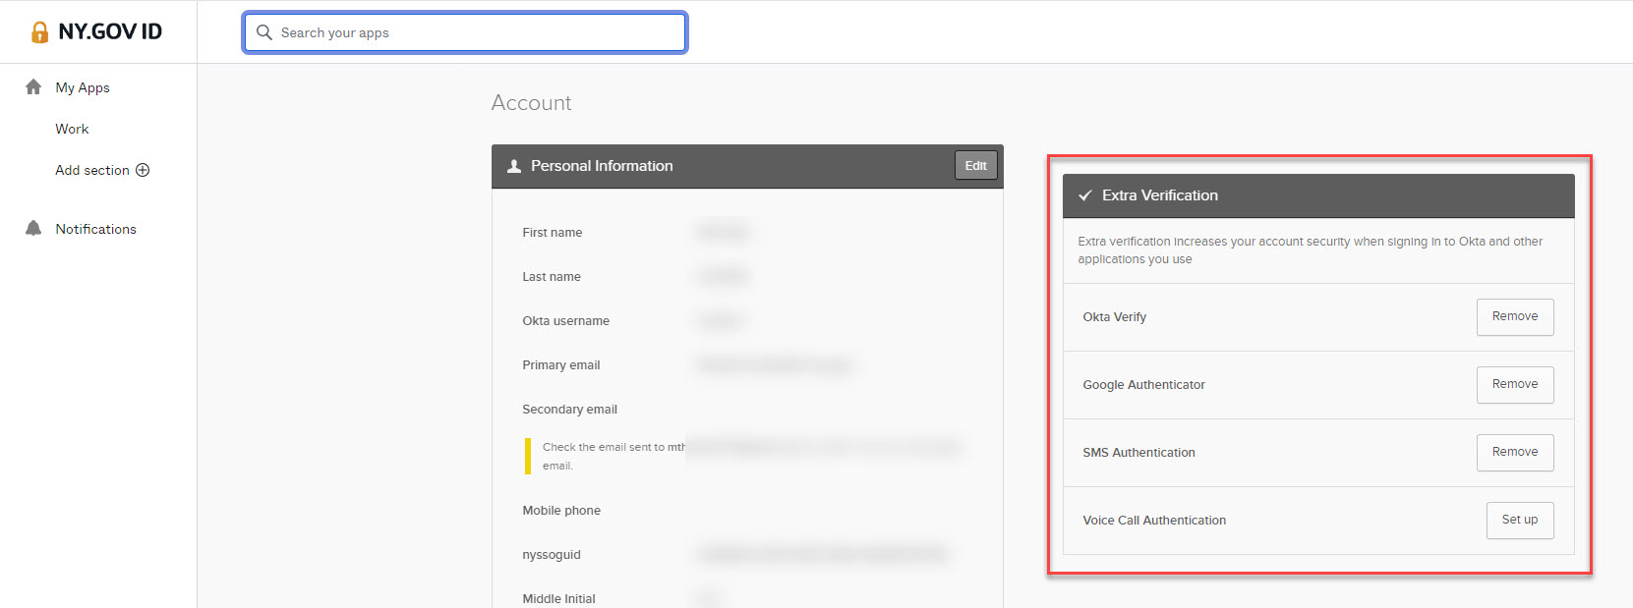Select the Work section in the sidebar
This screenshot has width=1633, height=608.
pyautogui.click(x=72, y=129)
